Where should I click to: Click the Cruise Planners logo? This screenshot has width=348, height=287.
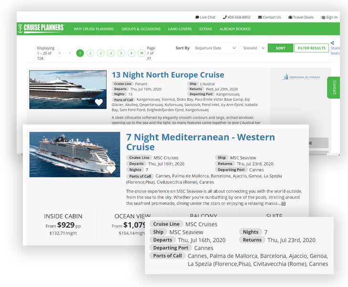(41, 29)
